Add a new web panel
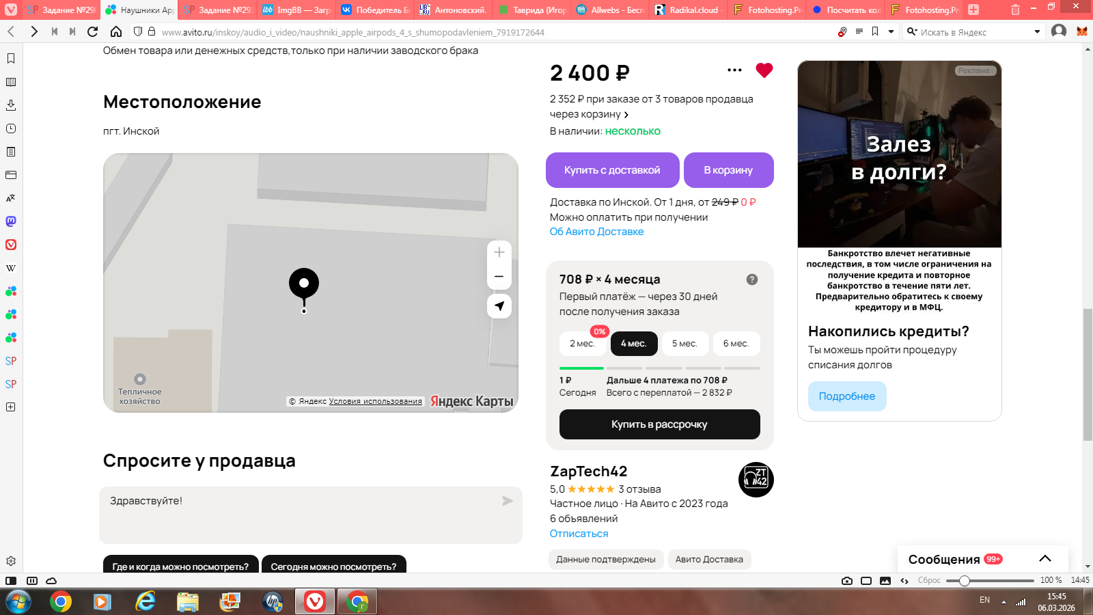 11,407
